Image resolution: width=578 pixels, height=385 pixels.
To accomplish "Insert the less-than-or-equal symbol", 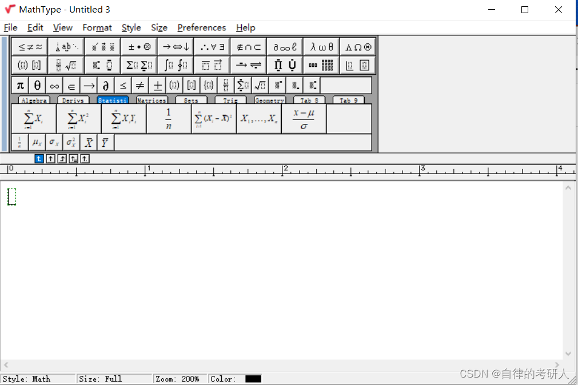I will coord(123,86).
